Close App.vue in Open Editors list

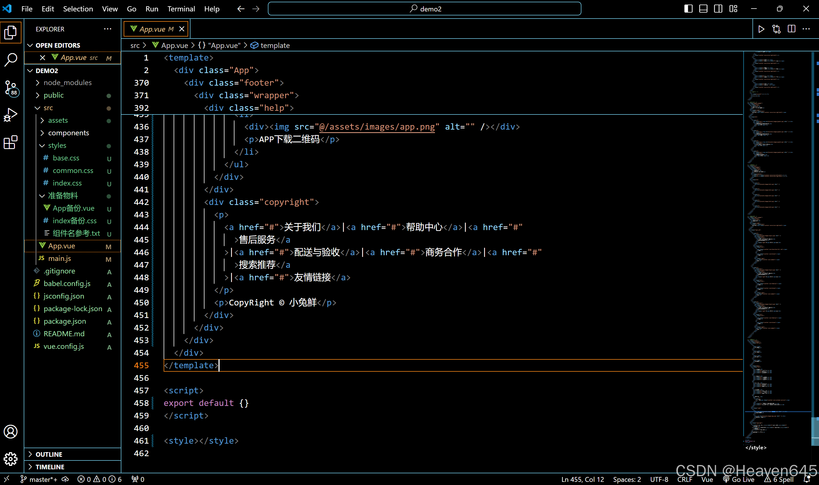(43, 58)
